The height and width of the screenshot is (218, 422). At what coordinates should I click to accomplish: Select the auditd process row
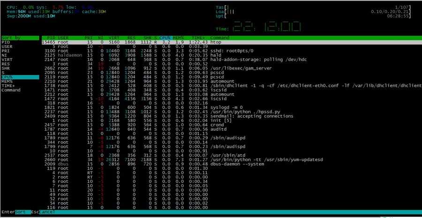click(232, 129)
